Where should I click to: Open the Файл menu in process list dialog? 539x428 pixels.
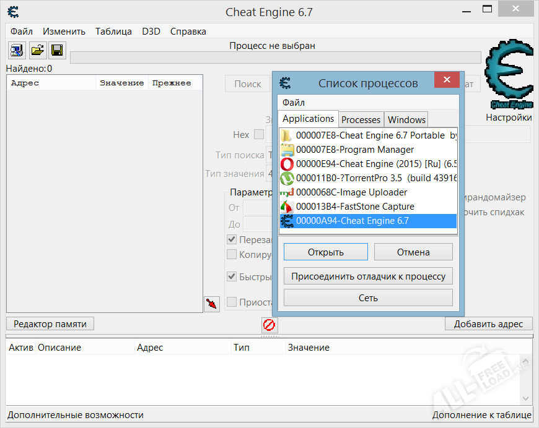pos(294,102)
